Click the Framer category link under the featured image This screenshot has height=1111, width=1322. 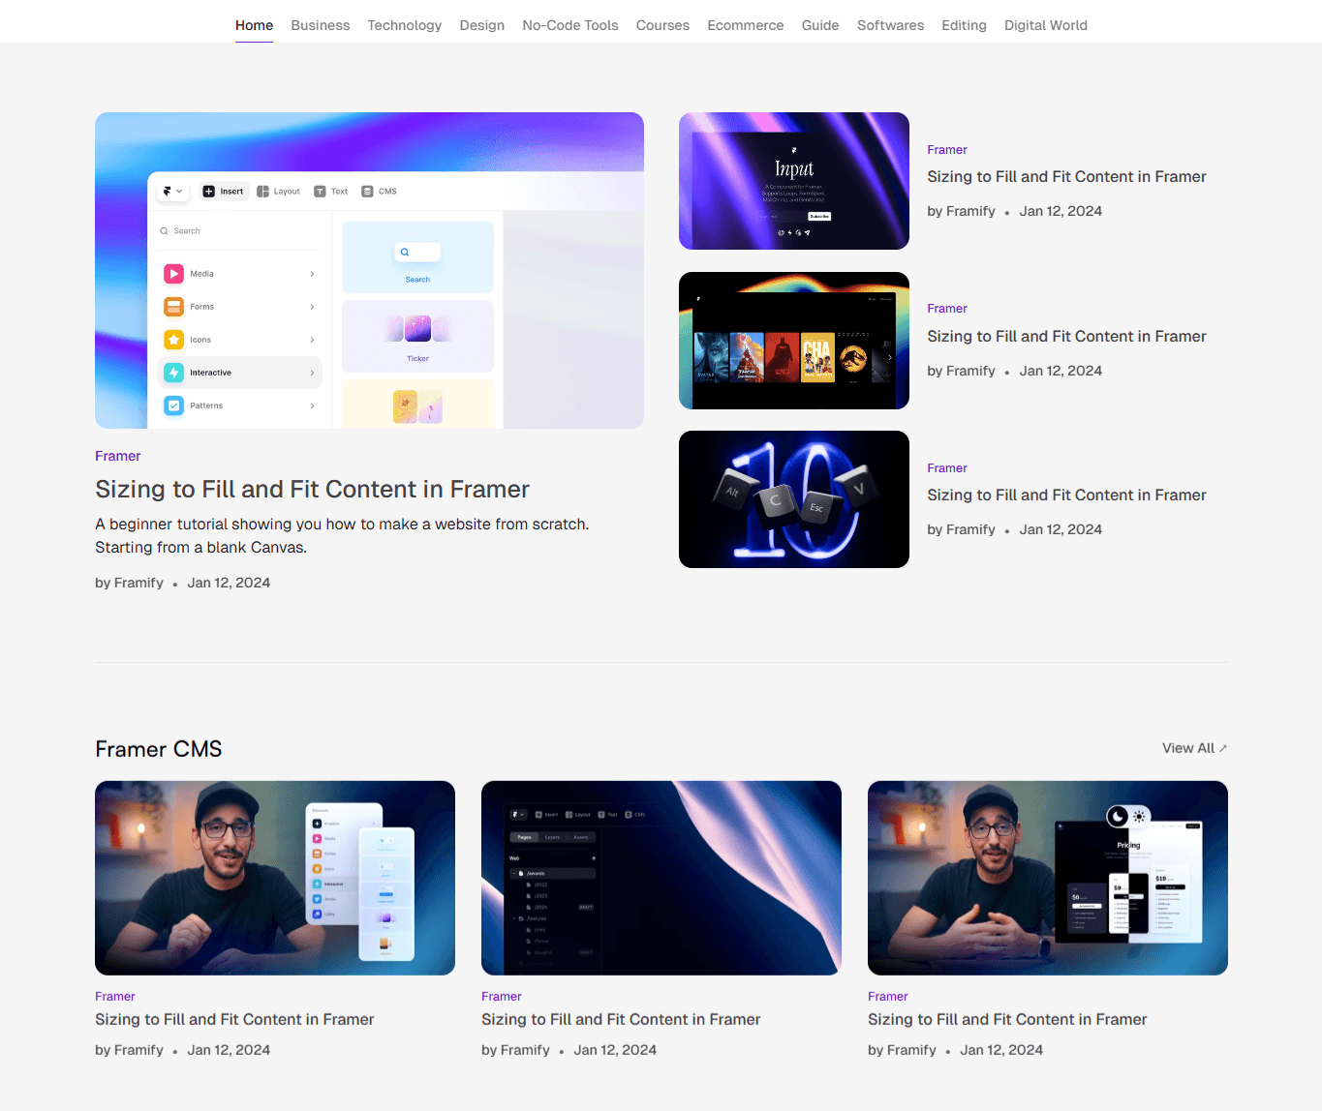tap(118, 456)
